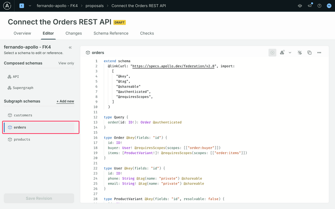Click the API graph icon in sidebar
The height and width of the screenshot is (209, 335).
tap(9, 77)
